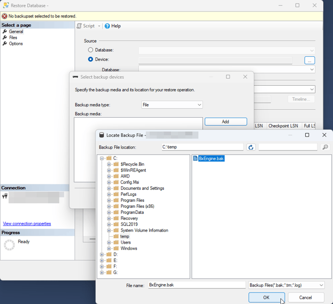Click the device browse ellipsis button
The height and width of the screenshot is (304, 333).
tap(310, 60)
